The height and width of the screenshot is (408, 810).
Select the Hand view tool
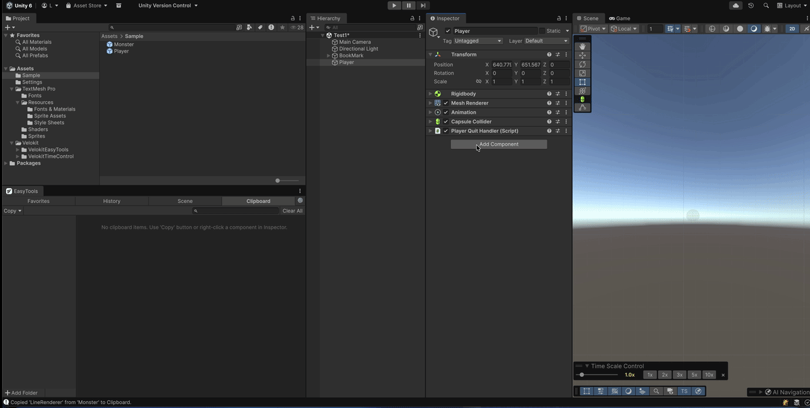583,47
